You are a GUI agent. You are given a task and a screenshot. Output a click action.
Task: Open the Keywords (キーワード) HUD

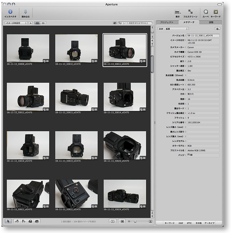click(x=216, y=12)
